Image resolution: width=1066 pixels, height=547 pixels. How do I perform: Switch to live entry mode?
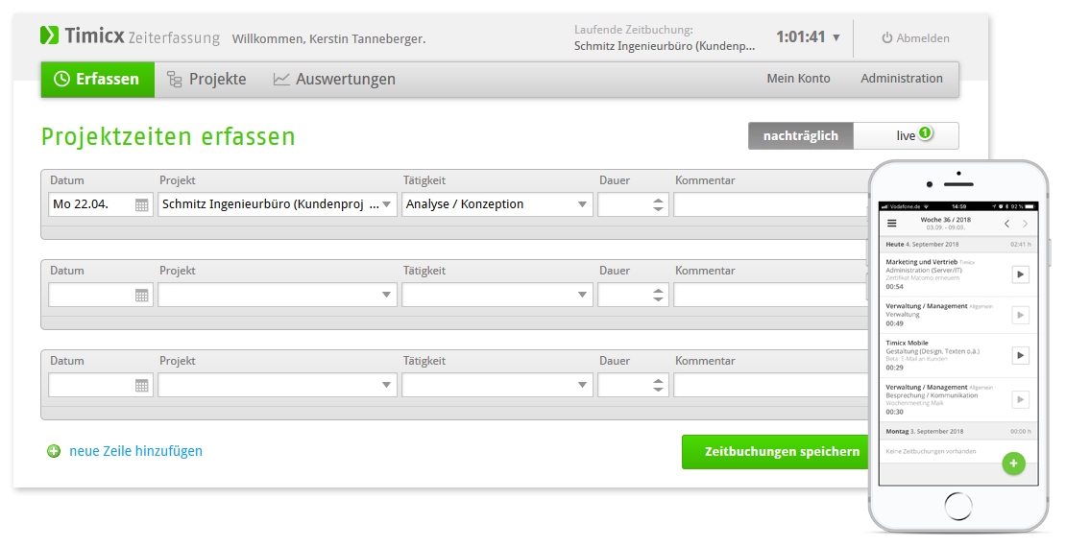907,136
